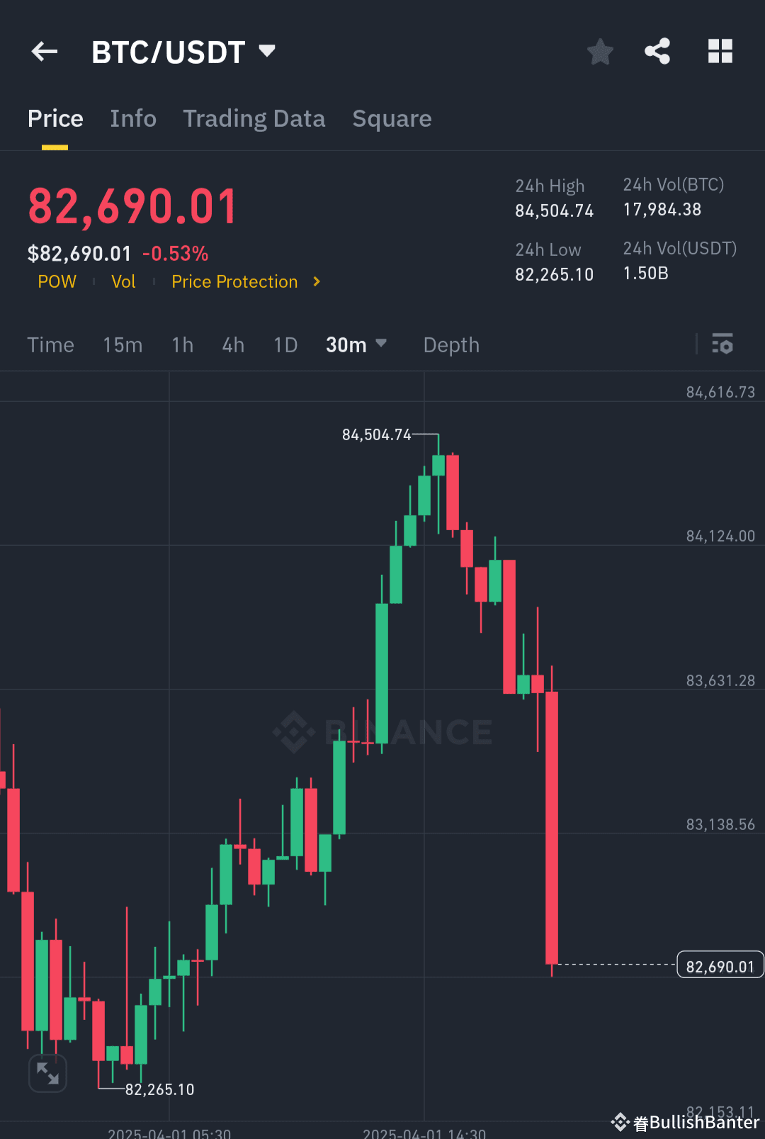Share the BTC/USDT chart
This screenshot has height=1139, width=765.
657,50
